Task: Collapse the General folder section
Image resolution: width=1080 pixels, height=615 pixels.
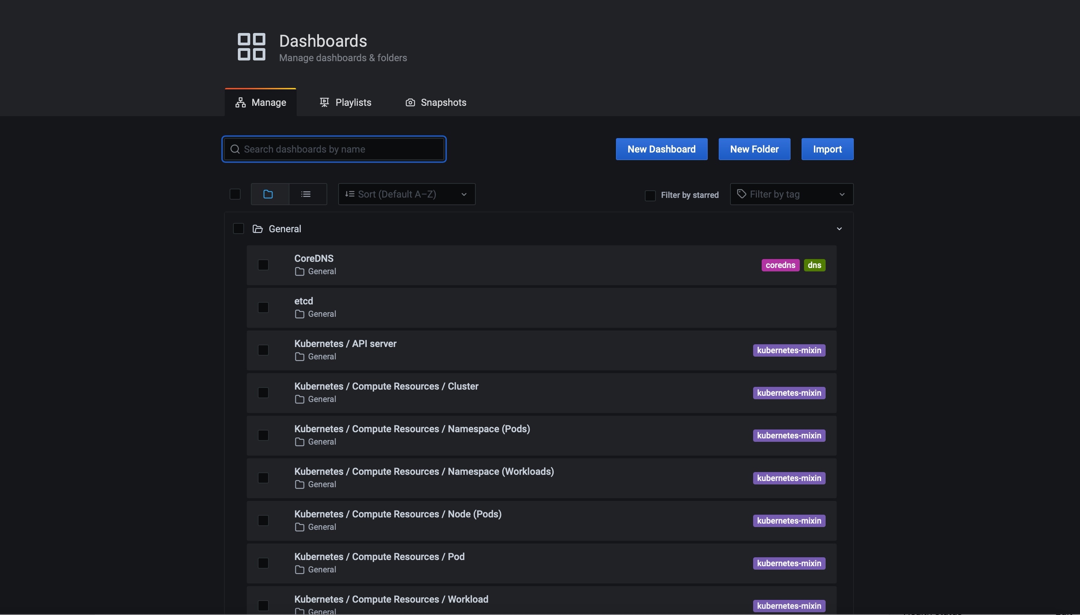Action: [x=839, y=228]
